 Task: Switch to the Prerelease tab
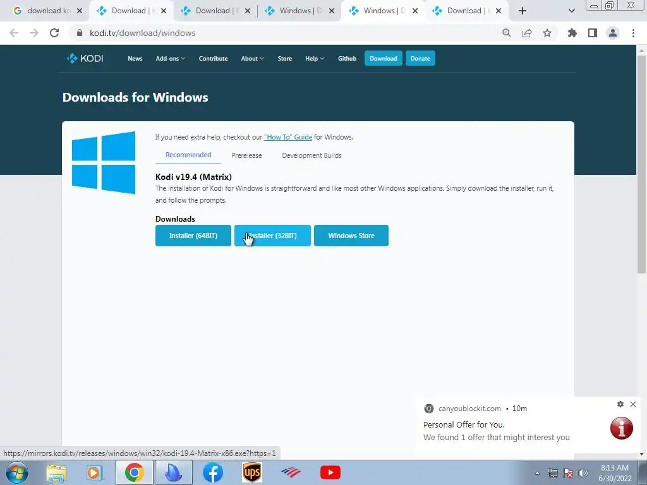coord(247,155)
